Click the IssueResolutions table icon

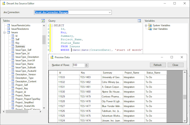9,29
